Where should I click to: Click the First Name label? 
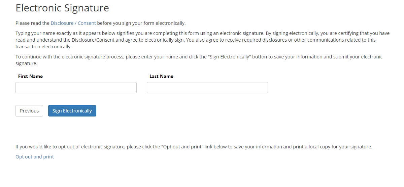pos(30,76)
